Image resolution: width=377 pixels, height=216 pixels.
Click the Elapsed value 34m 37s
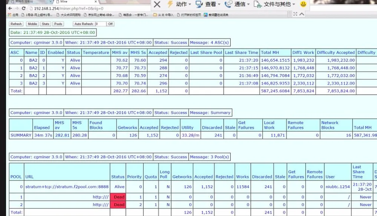pyautogui.click(x=43, y=135)
